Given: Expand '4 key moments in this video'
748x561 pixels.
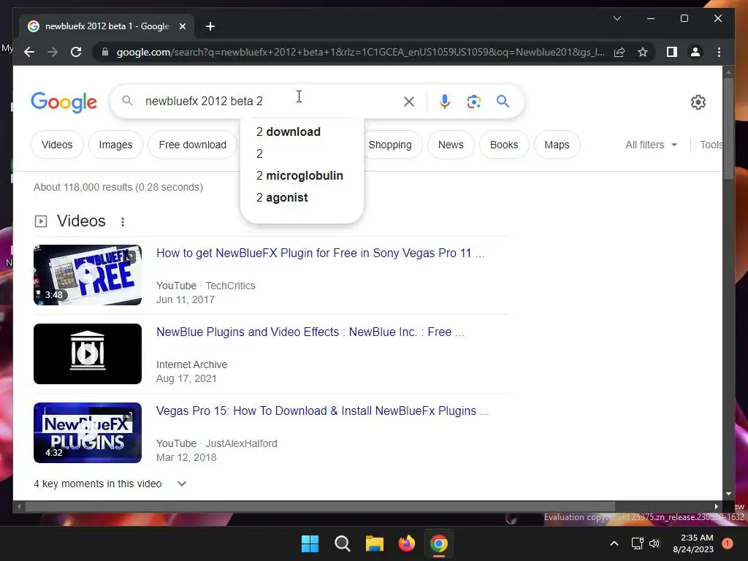Looking at the screenshot, I should point(110,484).
